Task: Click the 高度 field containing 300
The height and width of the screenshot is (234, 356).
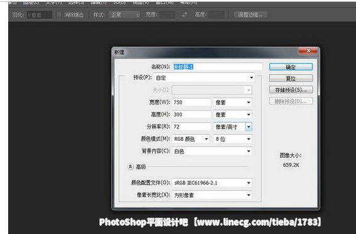Action: click(192, 114)
